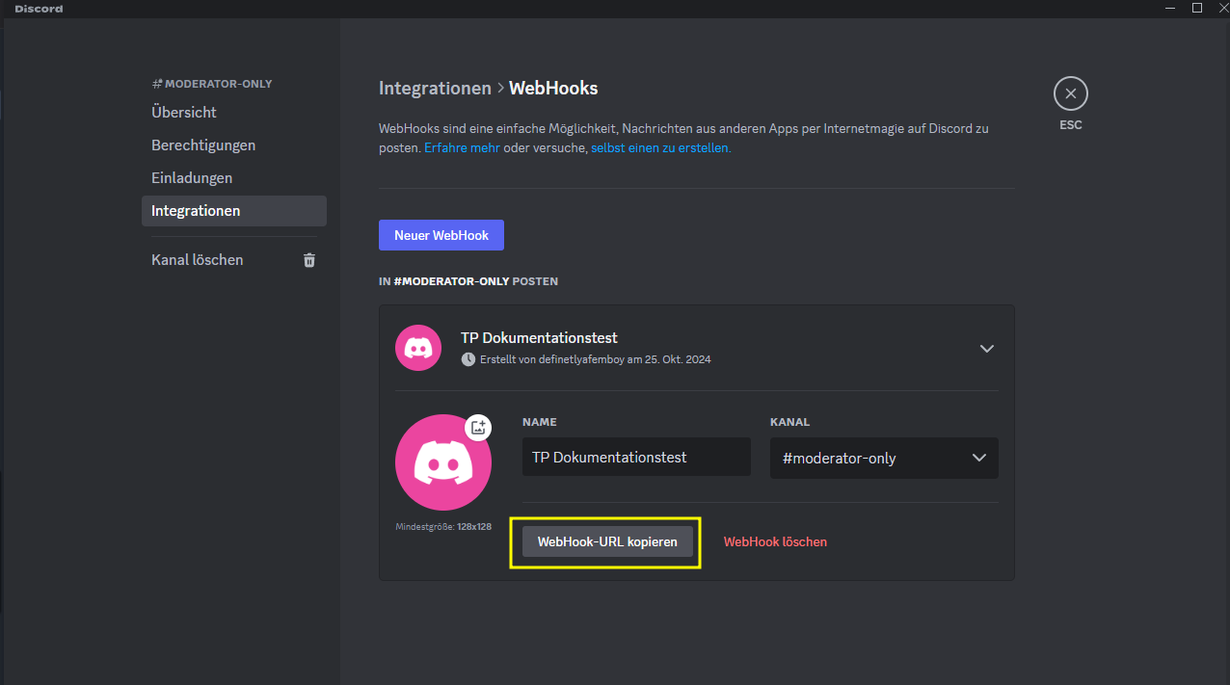Follow the selbst einen zu erstellen link

coord(660,148)
